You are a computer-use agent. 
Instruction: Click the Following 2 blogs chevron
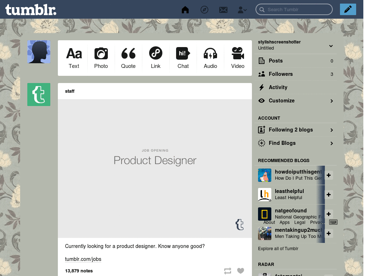coord(332,130)
